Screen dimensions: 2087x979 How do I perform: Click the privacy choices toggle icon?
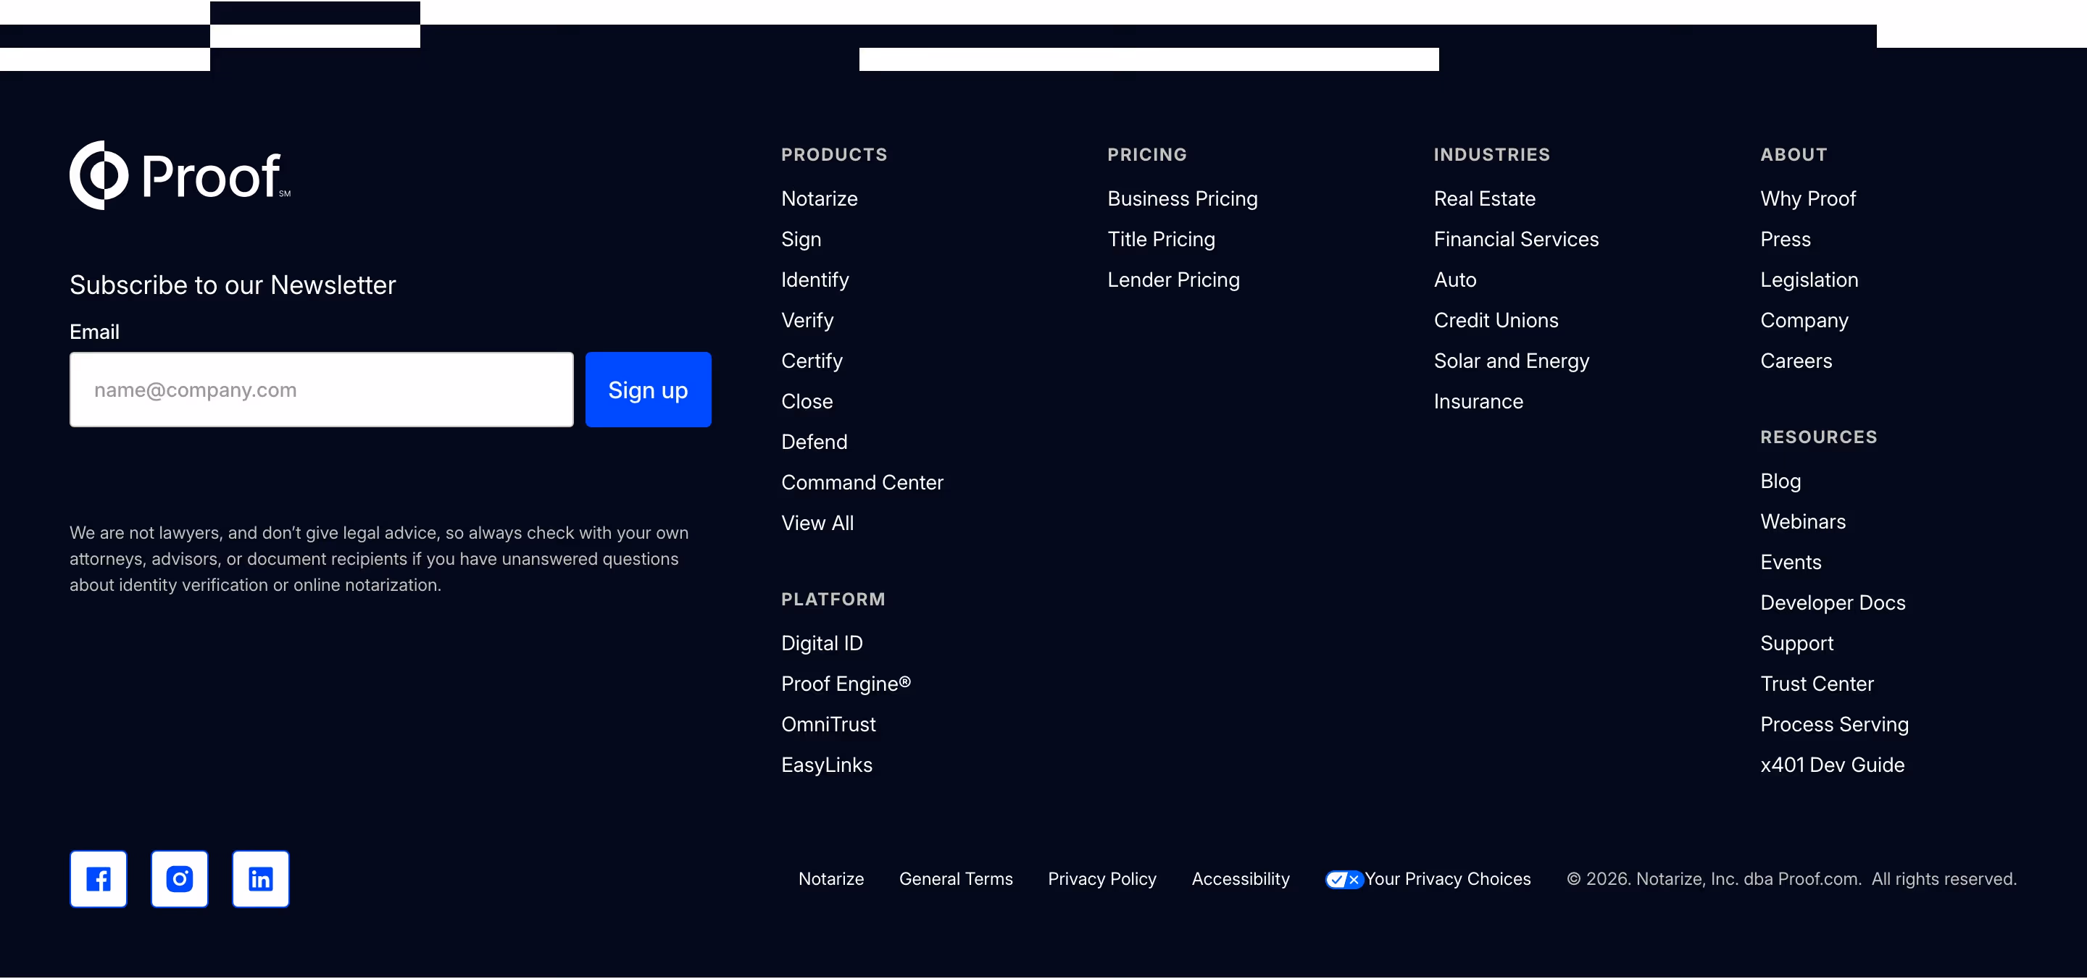(x=1344, y=879)
